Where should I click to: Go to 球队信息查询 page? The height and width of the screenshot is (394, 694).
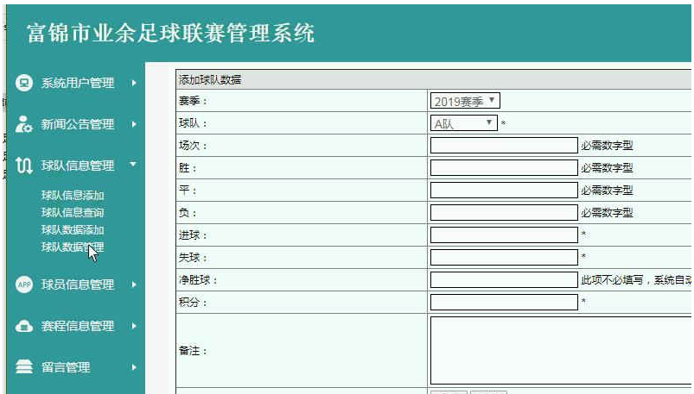[73, 212]
